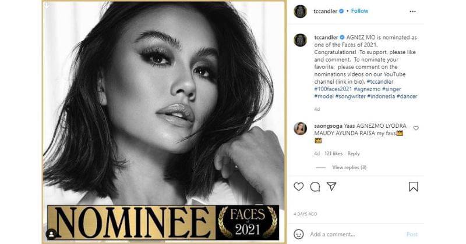Viewport: 466px width, 244px height.
Task: Reply to saongsoga's comment
Action: point(354,153)
